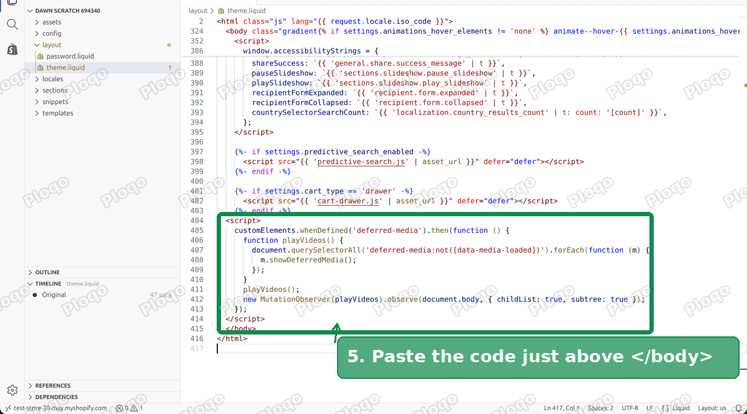
Task: Click line number 416 in gutter
Action: (197, 339)
